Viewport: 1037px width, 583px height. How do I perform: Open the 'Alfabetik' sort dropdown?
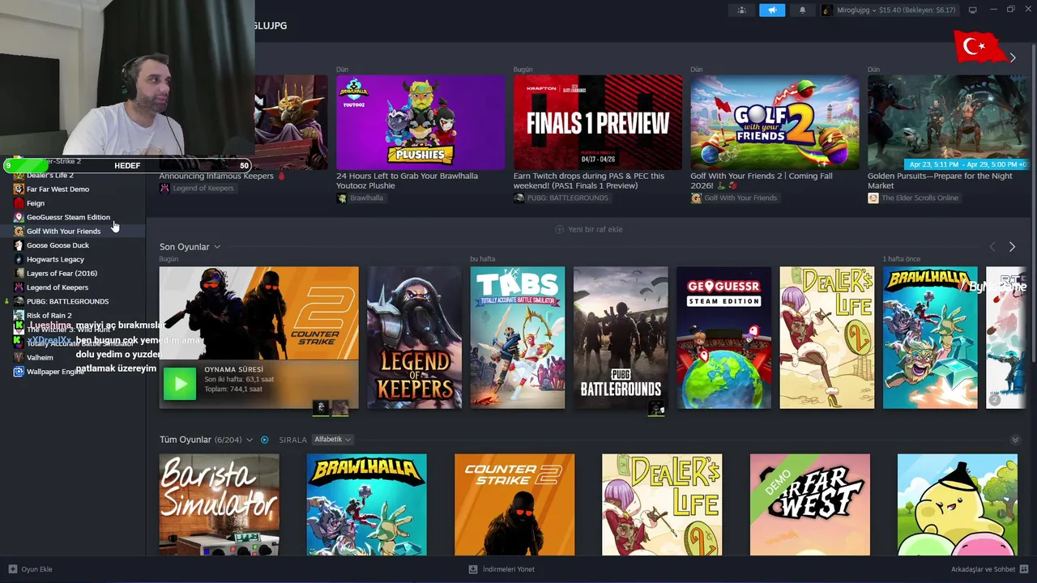coord(332,440)
